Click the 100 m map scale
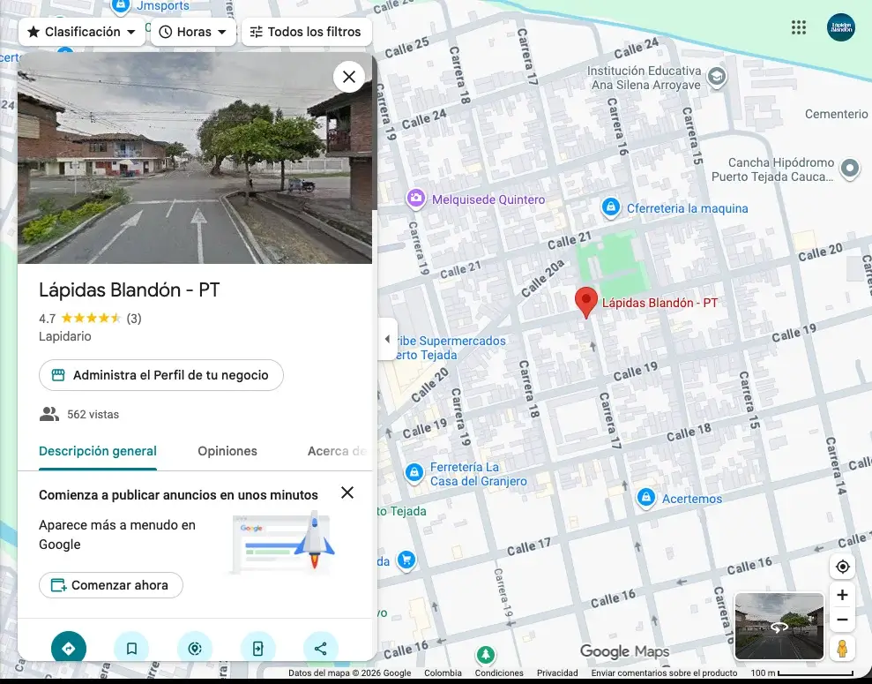Screen dimensions: 872x684 click(x=801, y=673)
